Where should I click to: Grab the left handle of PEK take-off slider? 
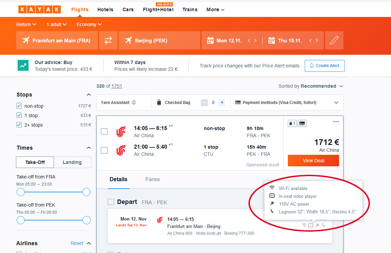[21, 220]
